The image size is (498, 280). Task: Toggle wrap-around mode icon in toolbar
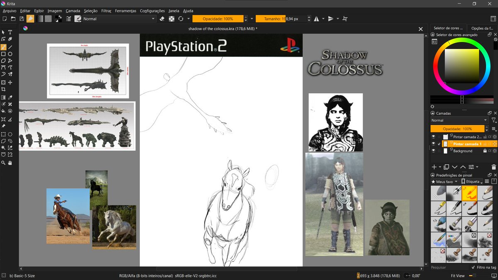pyautogui.click(x=345, y=19)
